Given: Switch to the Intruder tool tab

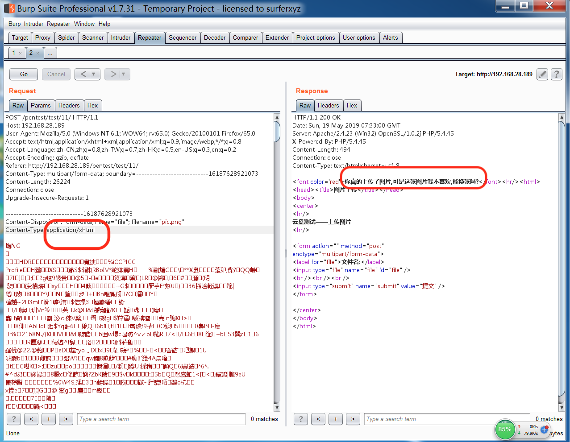Looking at the screenshot, I should pos(121,37).
